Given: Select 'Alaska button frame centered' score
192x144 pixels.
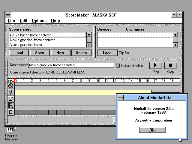Looking at the screenshot, I should [x=48, y=35].
